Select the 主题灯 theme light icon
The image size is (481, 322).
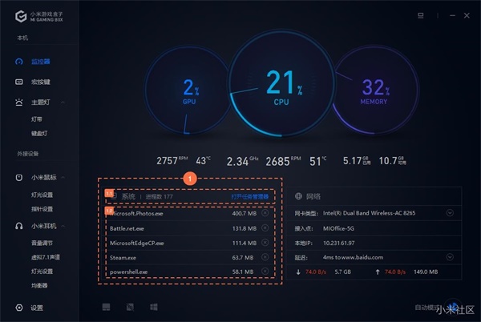click(19, 102)
